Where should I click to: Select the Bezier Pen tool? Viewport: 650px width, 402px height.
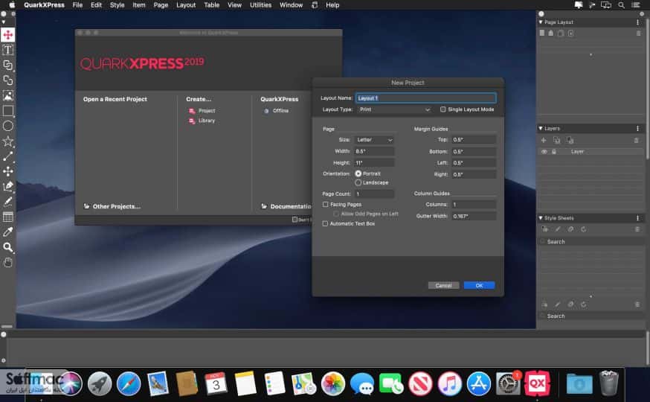tap(8, 186)
